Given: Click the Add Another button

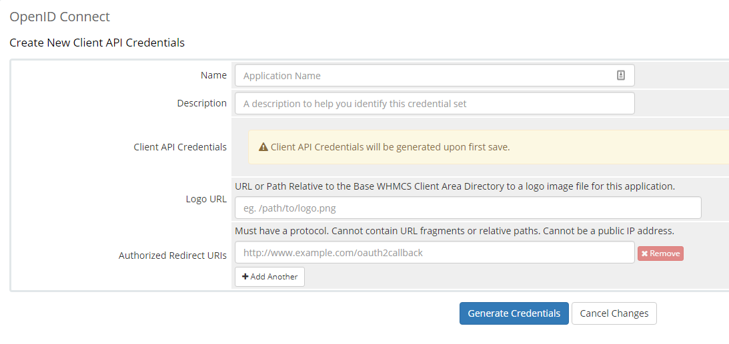Looking at the screenshot, I should pyautogui.click(x=269, y=277).
